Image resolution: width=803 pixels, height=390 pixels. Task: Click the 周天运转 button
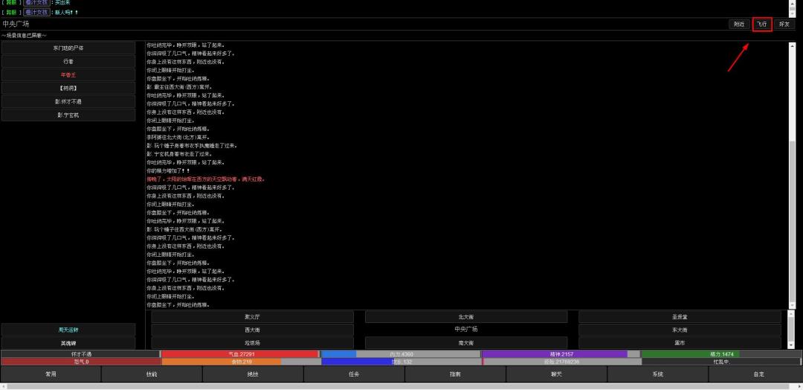click(68, 330)
